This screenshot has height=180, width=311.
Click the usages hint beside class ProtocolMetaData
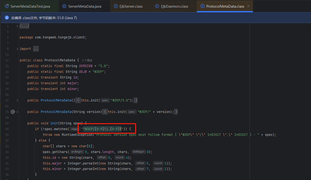[87, 60]
